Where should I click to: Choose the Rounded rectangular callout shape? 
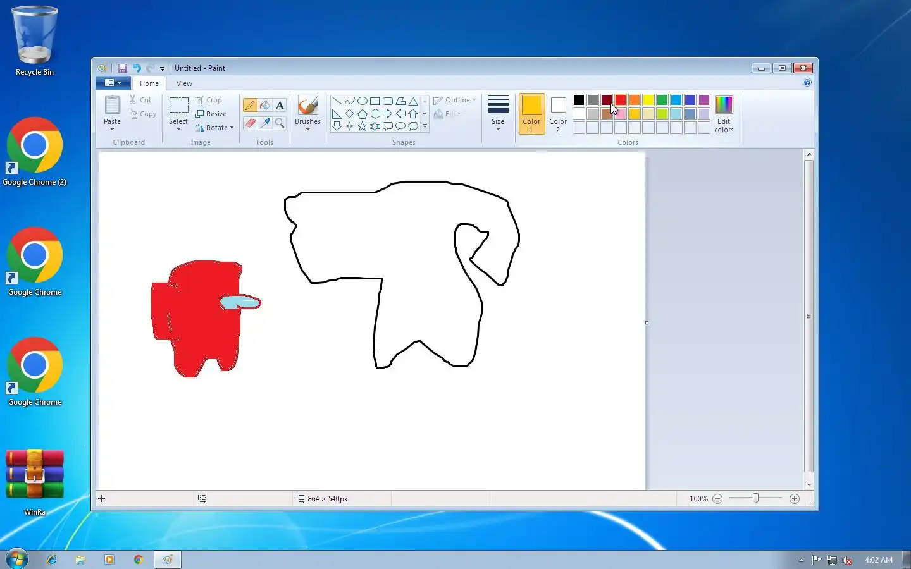click(388, 126)
